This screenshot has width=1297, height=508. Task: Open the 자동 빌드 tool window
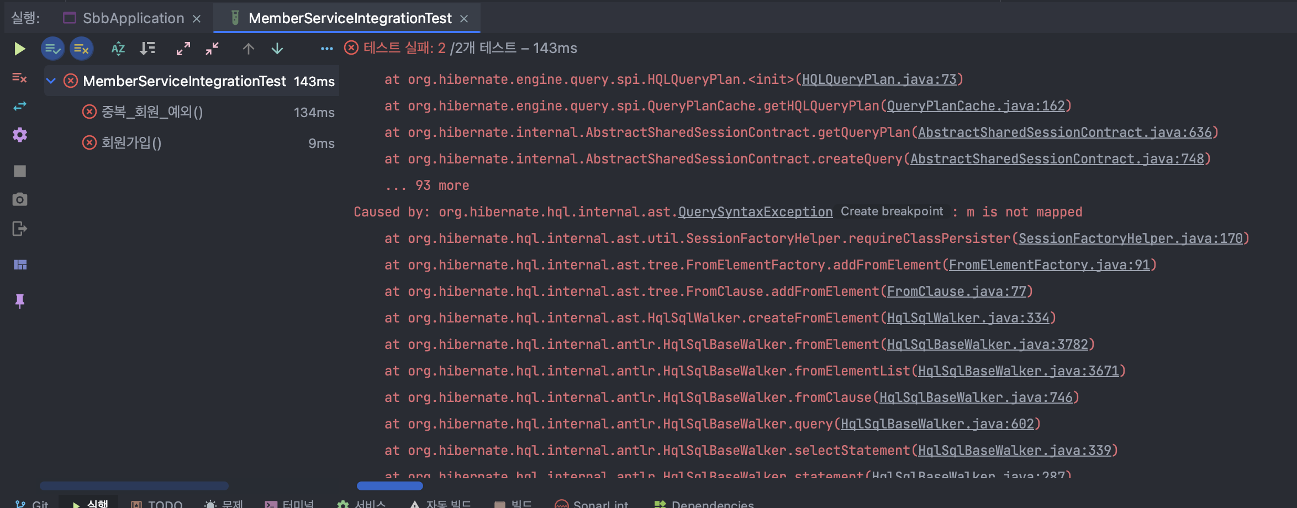click(x=440, y=504)
